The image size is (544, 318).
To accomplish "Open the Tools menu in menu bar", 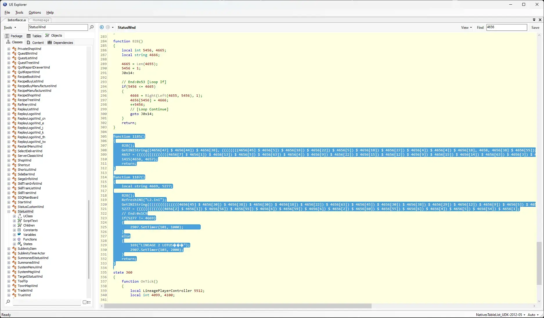I will click(19, 12).
